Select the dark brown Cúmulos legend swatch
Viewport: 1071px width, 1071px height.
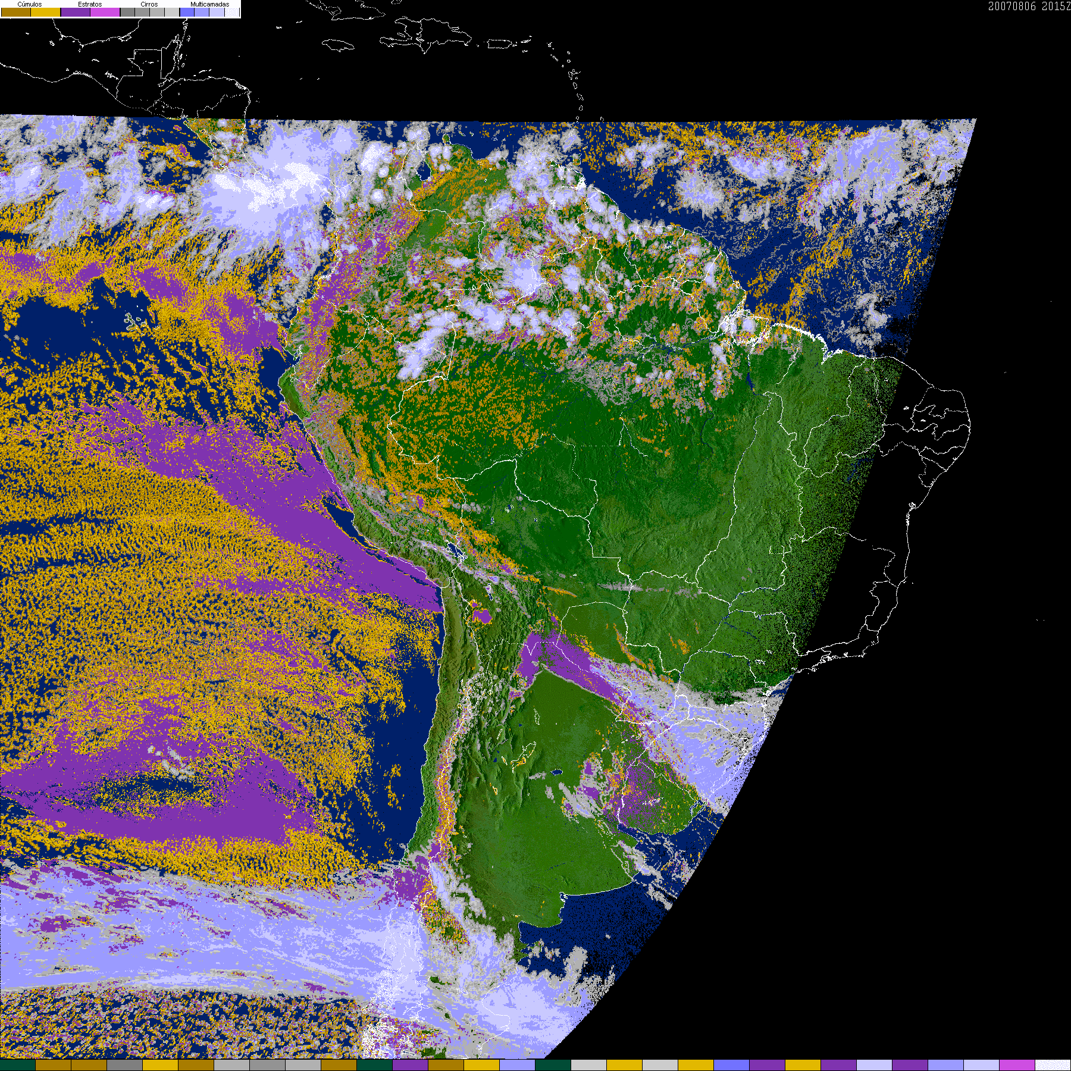[16, 12]
